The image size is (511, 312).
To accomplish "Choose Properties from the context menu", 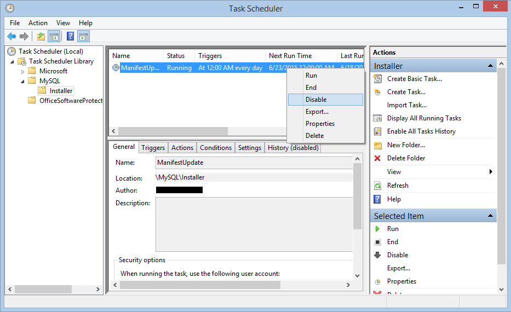I will pyautogui.click(x=325, y=124).
